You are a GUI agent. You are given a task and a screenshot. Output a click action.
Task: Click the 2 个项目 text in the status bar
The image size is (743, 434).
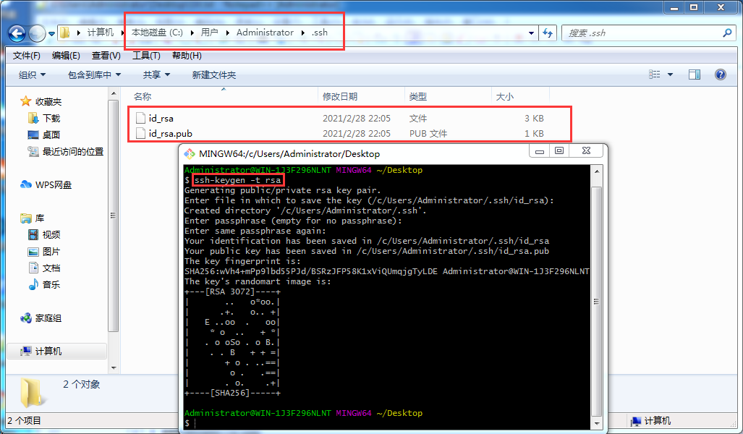point(24,421)
